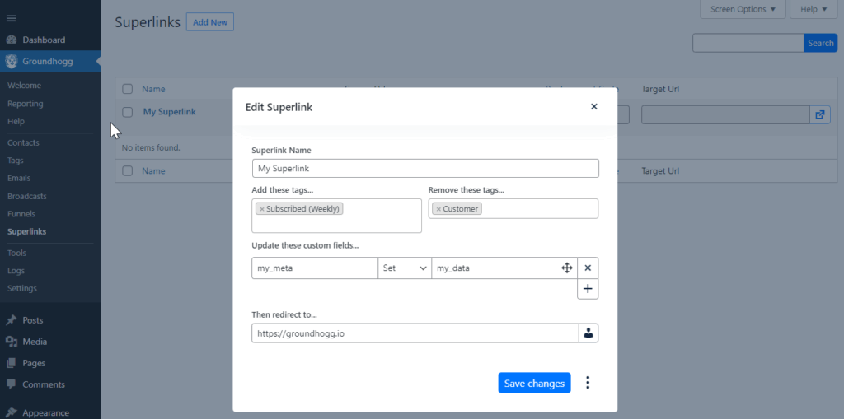
Task: Open the Tags submenu page
Action: 16,161
